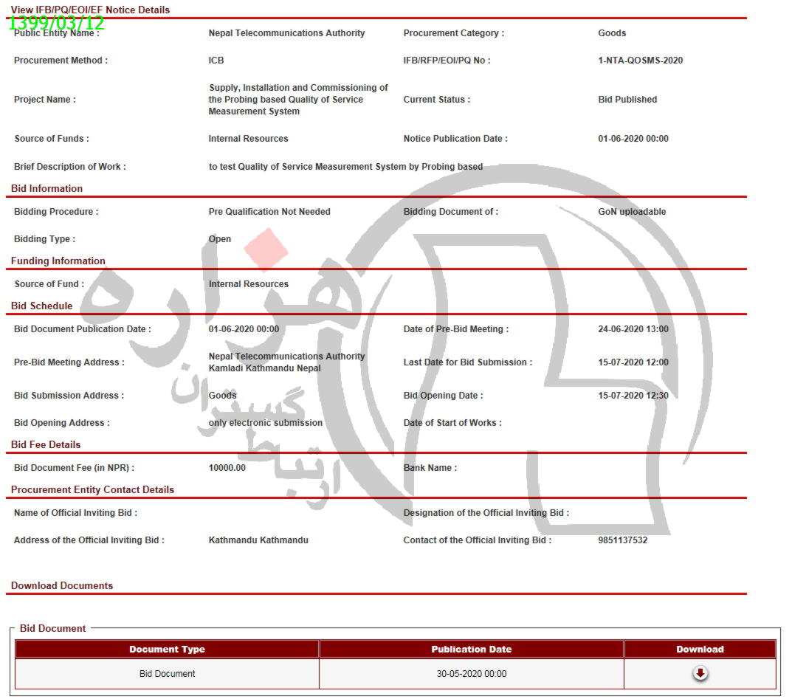Click the Bid Information section heading

click(47, 189)
